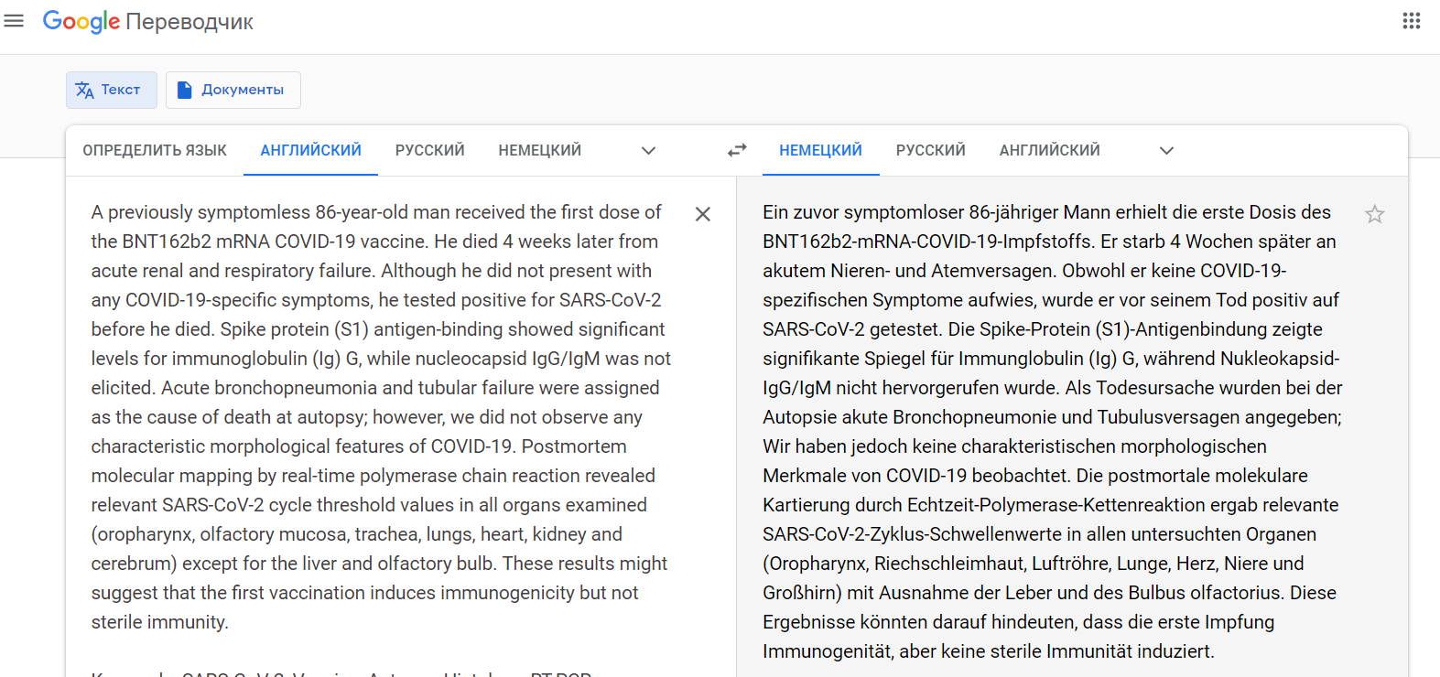Open the main hamburger menu
This screenshot has width=1440, height=677.
[14, 21]
